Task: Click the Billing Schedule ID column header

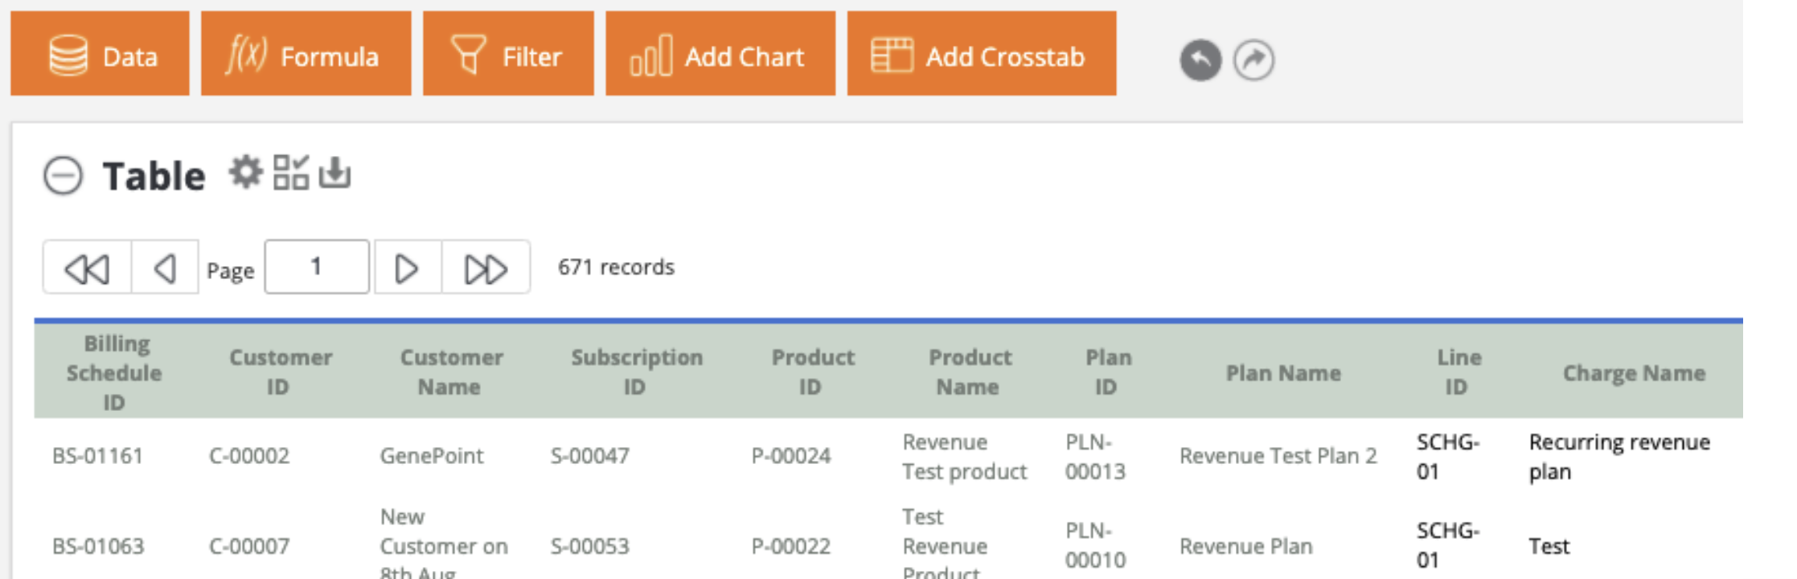Action: (x=114, y=372)
